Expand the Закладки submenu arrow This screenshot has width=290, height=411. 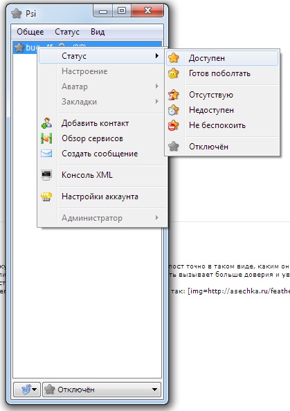[x=157, y=102]
